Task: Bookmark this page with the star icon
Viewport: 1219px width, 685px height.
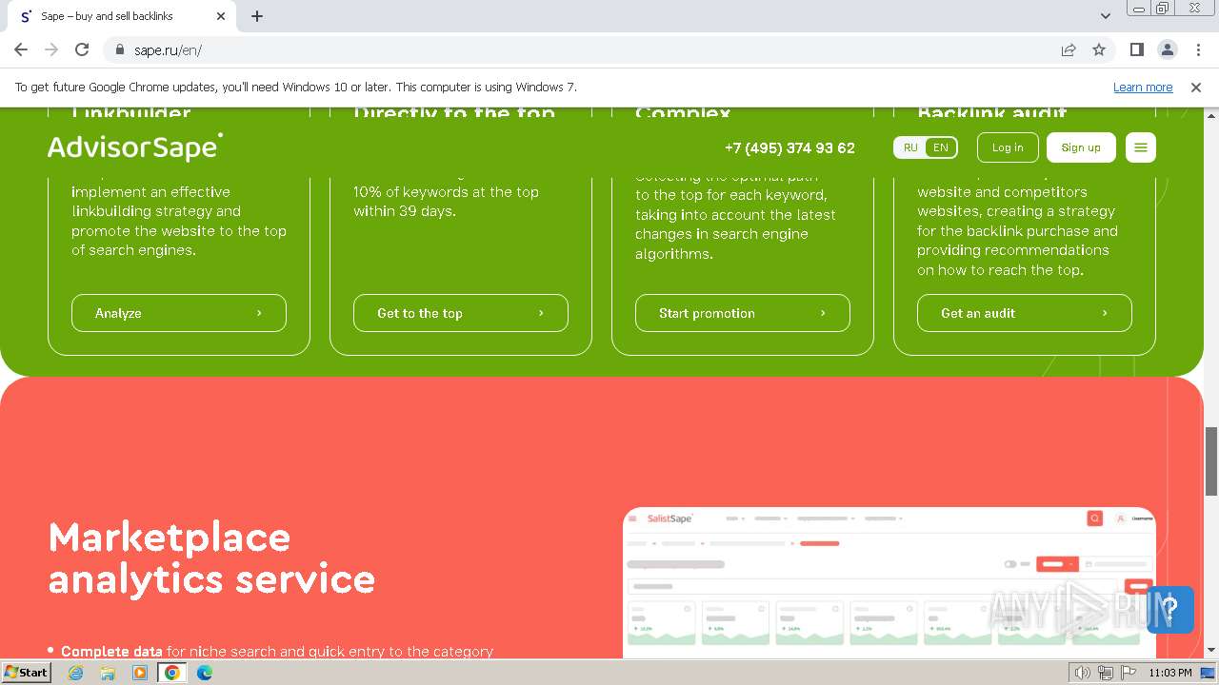Action: coord(1099,49)
